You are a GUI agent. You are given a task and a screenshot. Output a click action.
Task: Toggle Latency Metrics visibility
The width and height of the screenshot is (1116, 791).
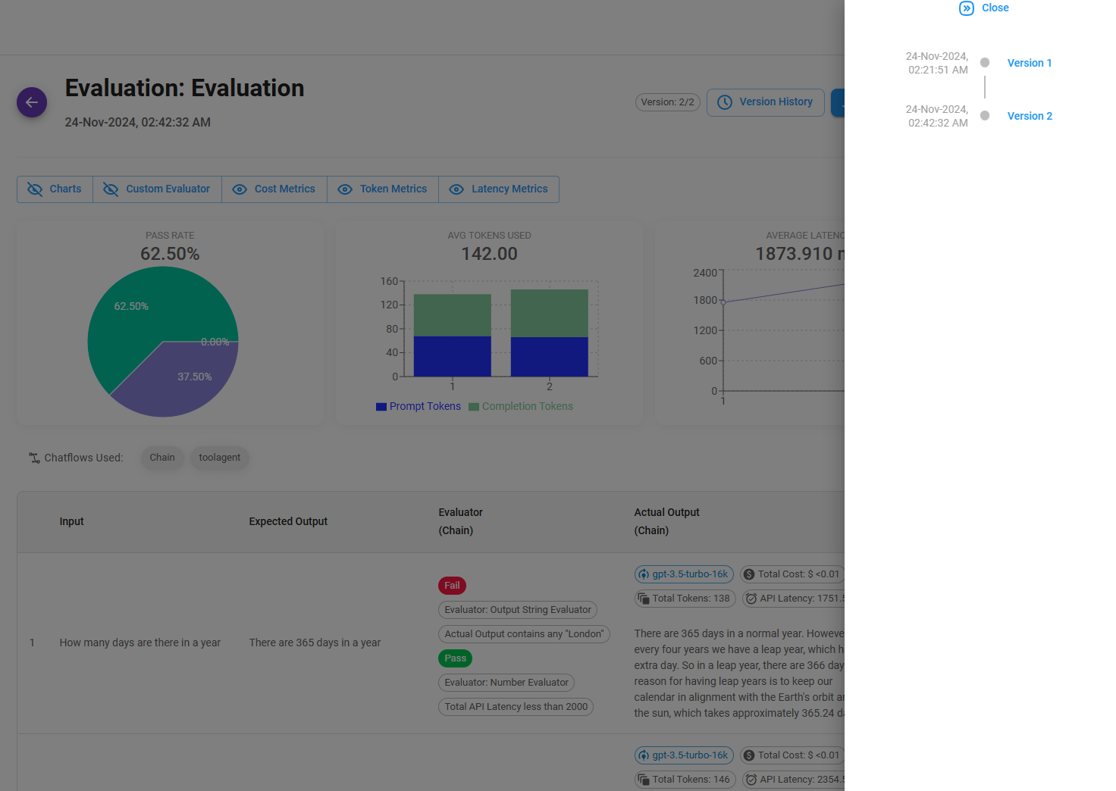pos(499,189)
